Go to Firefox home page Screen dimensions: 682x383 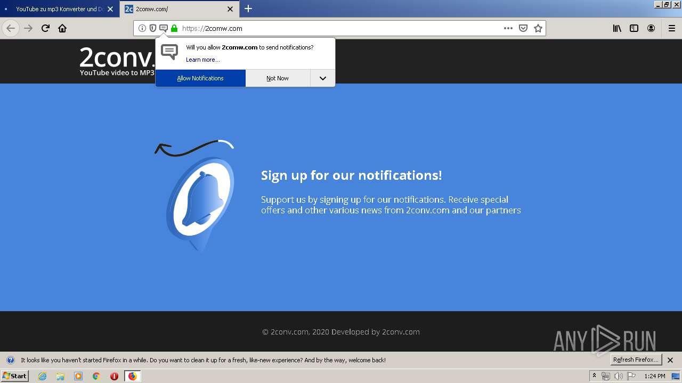[62, 28]
